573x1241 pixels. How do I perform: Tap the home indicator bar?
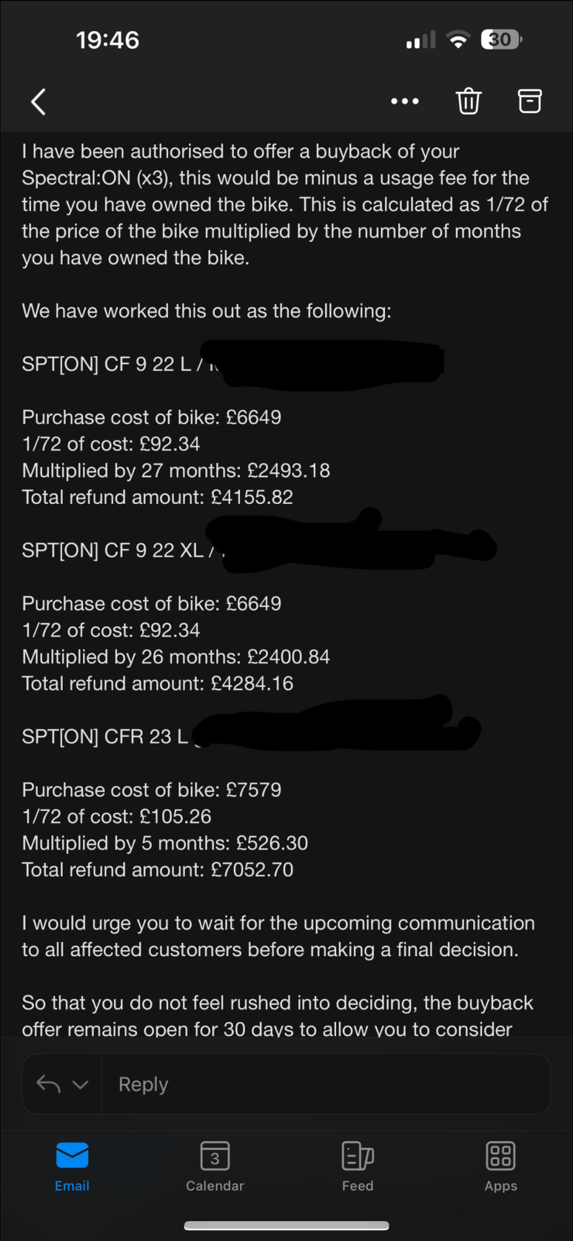[286, 1225]
